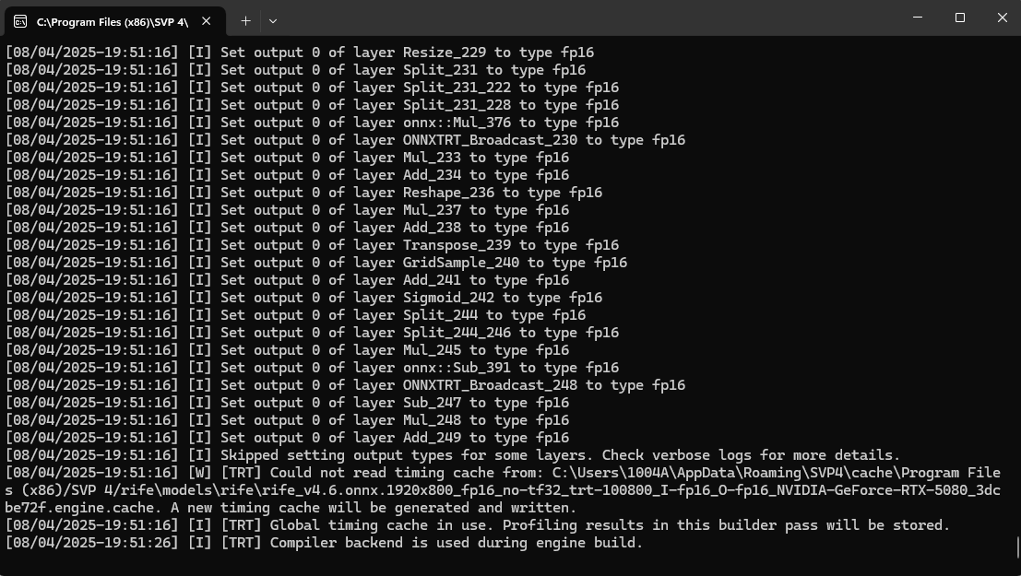
Task: Close the terminal window
Action: [x=1002, y=18]
